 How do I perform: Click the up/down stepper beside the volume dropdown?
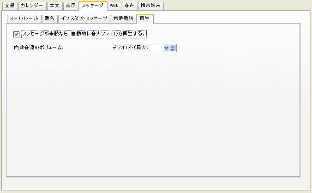172,48
